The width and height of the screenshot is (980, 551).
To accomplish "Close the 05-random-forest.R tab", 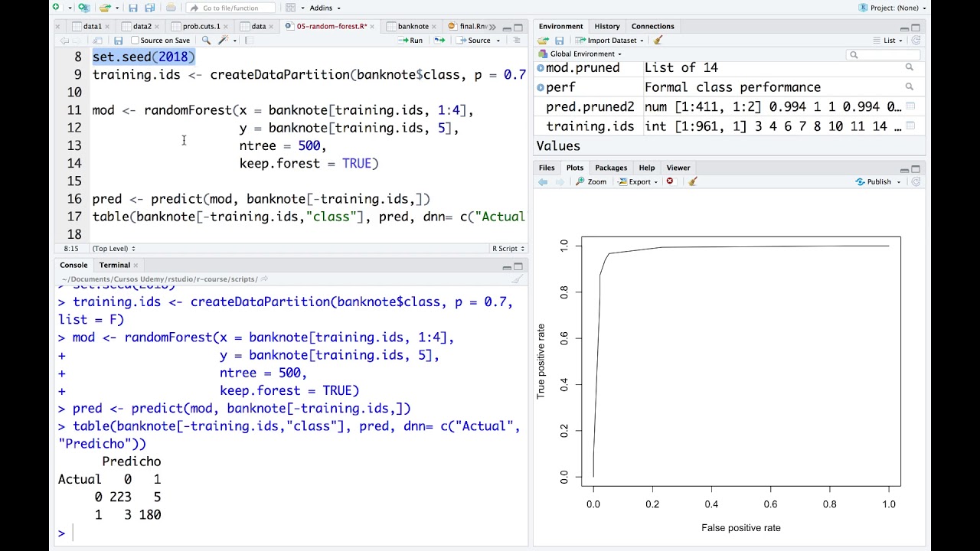I will tap(372, 27).
